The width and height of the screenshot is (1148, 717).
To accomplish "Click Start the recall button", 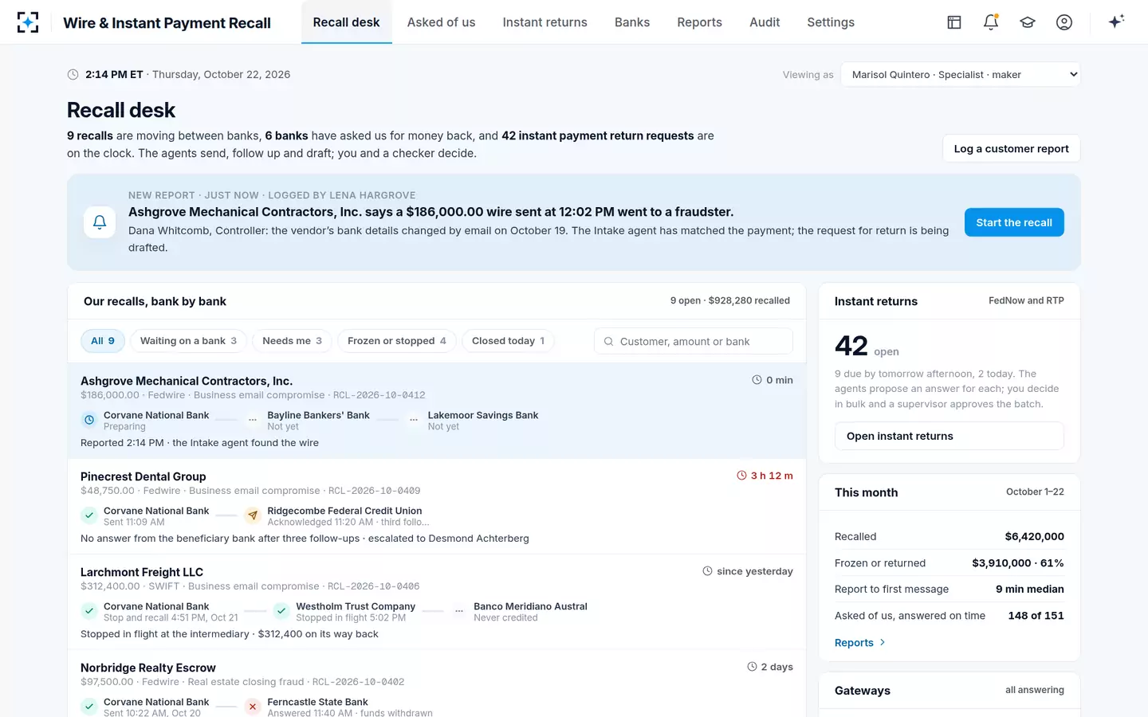I will pyautogui.click(x=1014, y=222).
